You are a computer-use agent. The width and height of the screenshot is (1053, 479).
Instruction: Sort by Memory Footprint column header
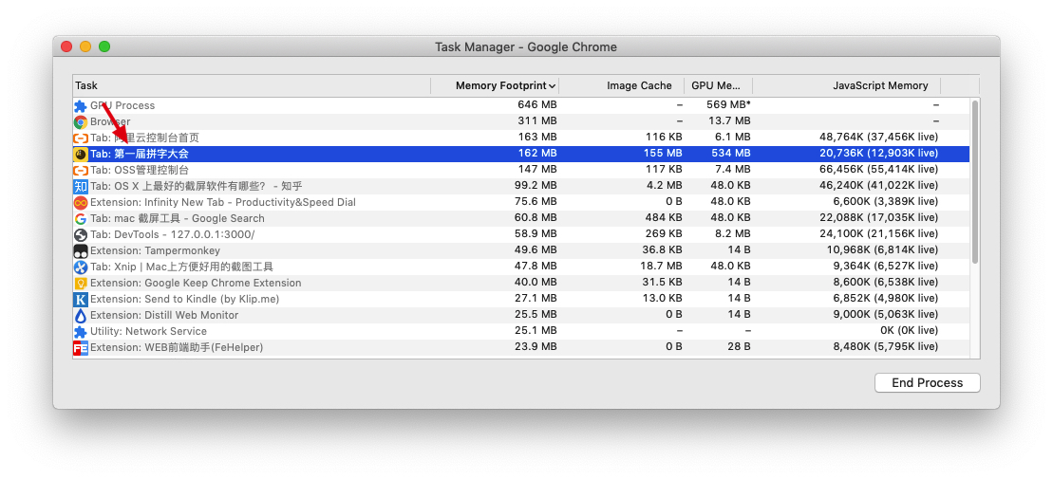point(505,85)
